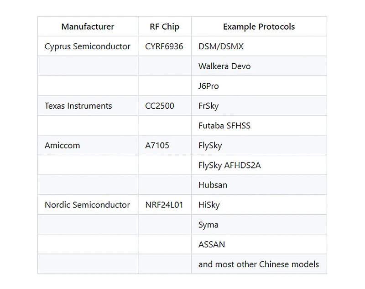Click the Texas Instruments manufacturer cell
This screenshot has width=365, height=289.
(88, 106)
